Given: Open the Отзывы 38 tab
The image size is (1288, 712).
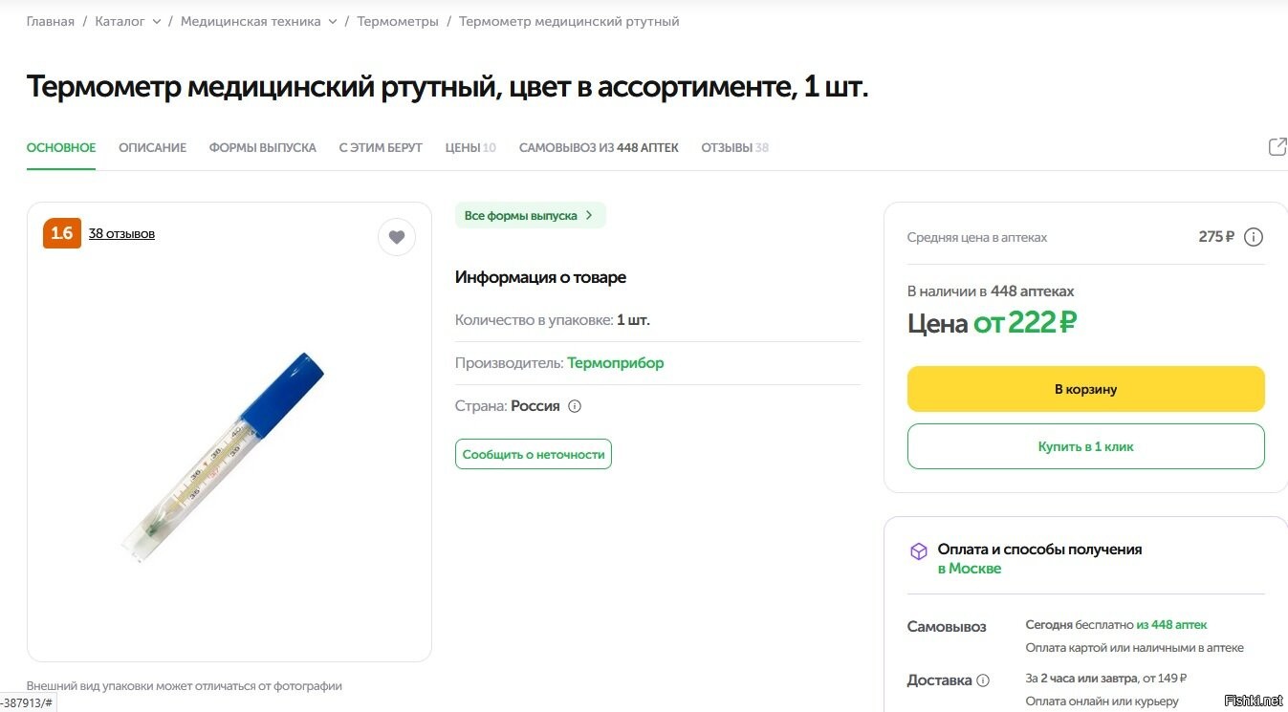Looking at the screenshot, I should [734, 147].
